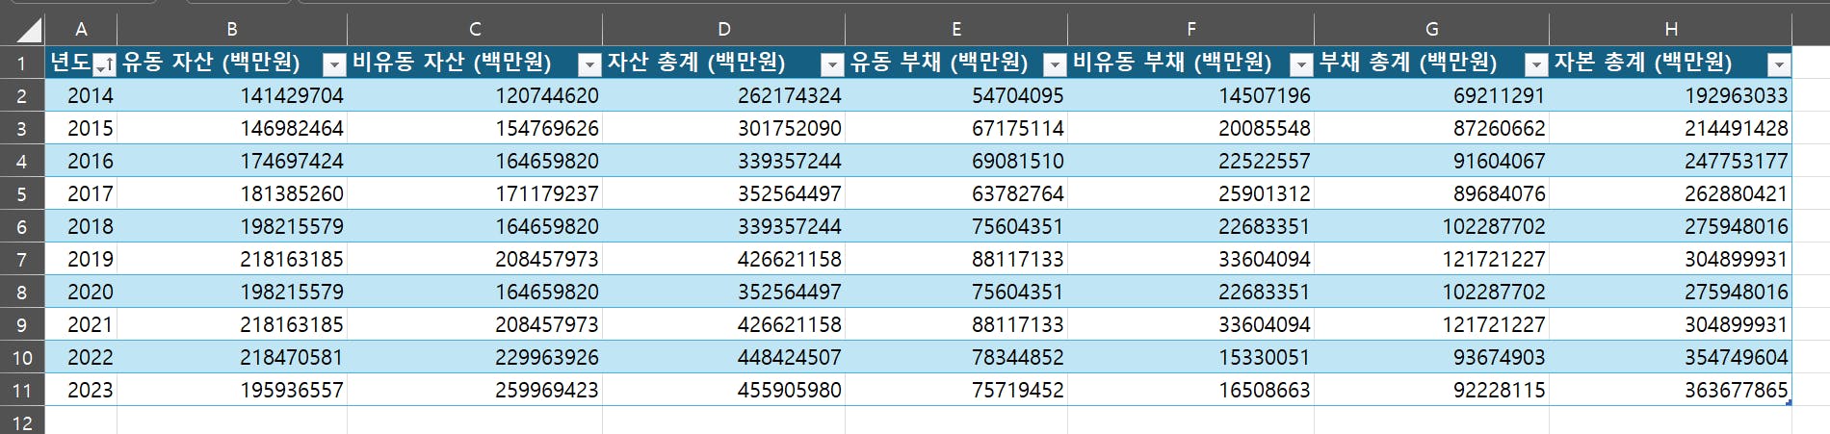
Task: Select cell with value 171179237
Action: point(475,193)
